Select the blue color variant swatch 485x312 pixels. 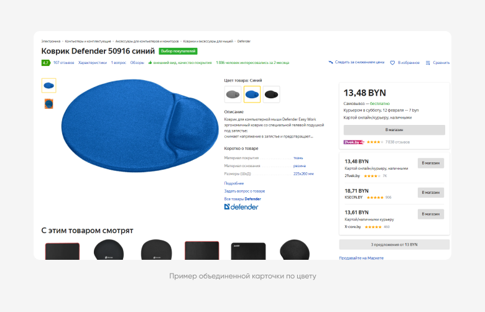tap(252, 94)
